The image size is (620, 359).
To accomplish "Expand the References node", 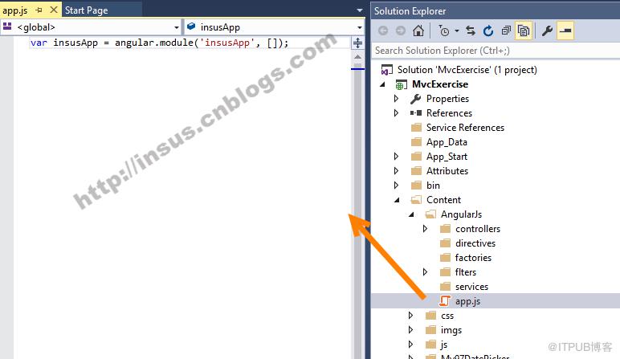I will pos(396,113).
